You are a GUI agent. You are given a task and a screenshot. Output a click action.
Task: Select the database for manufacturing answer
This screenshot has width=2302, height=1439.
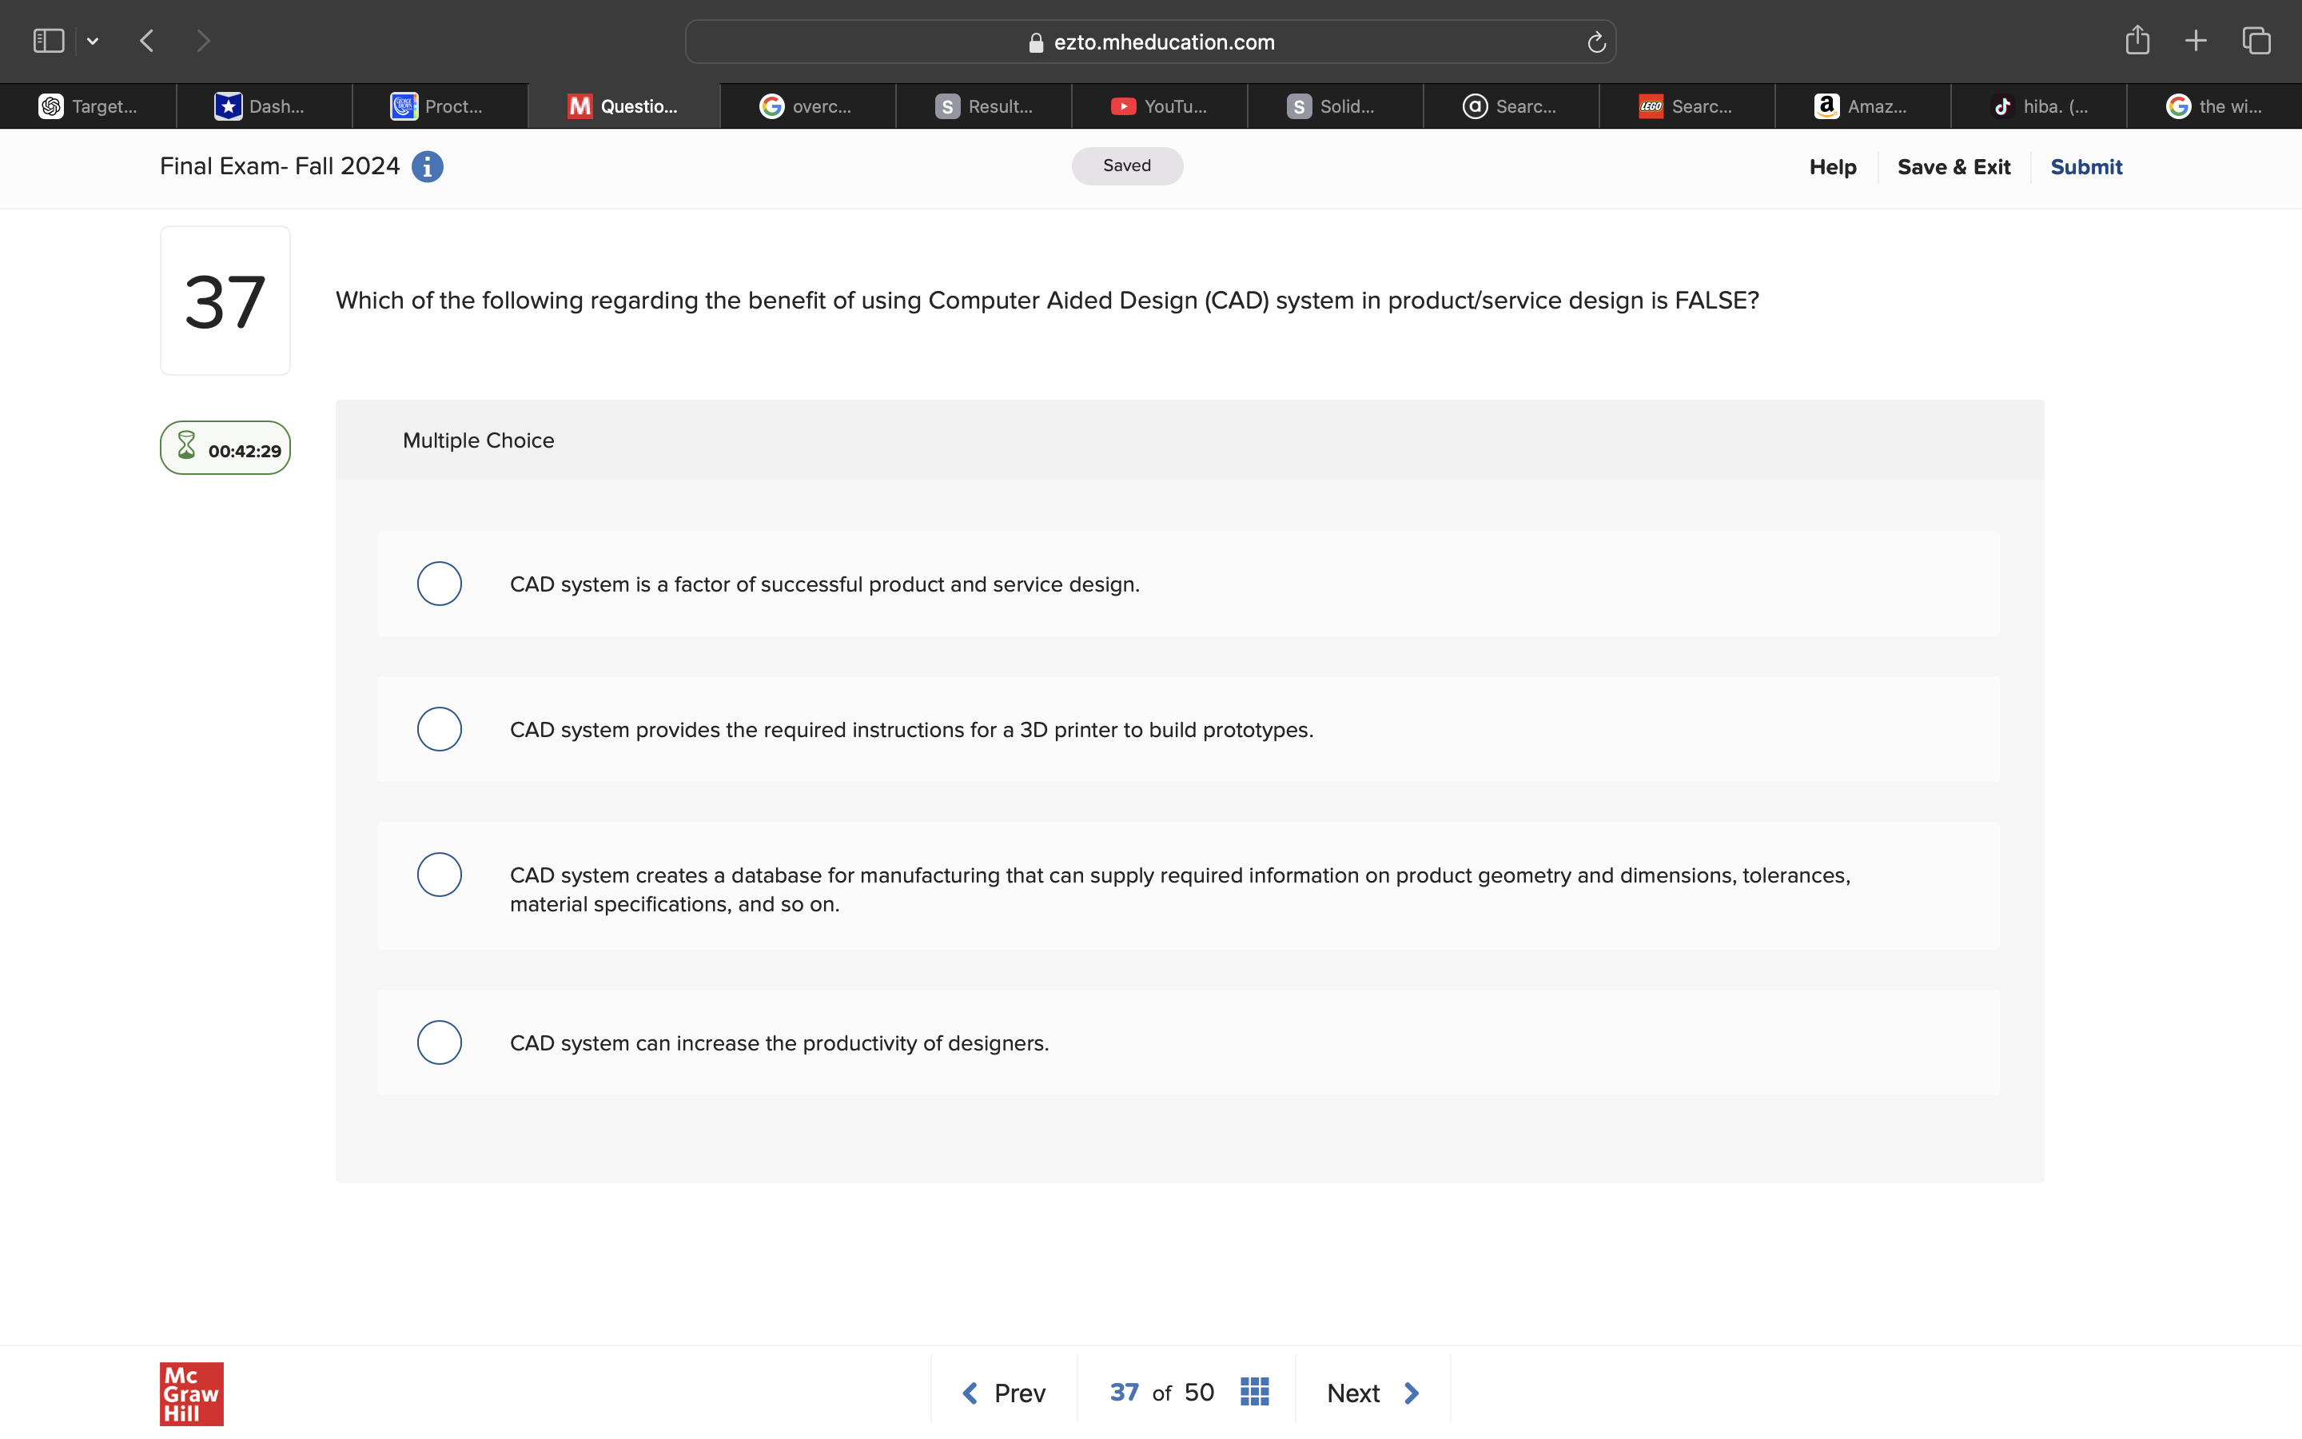click(440, 875)
